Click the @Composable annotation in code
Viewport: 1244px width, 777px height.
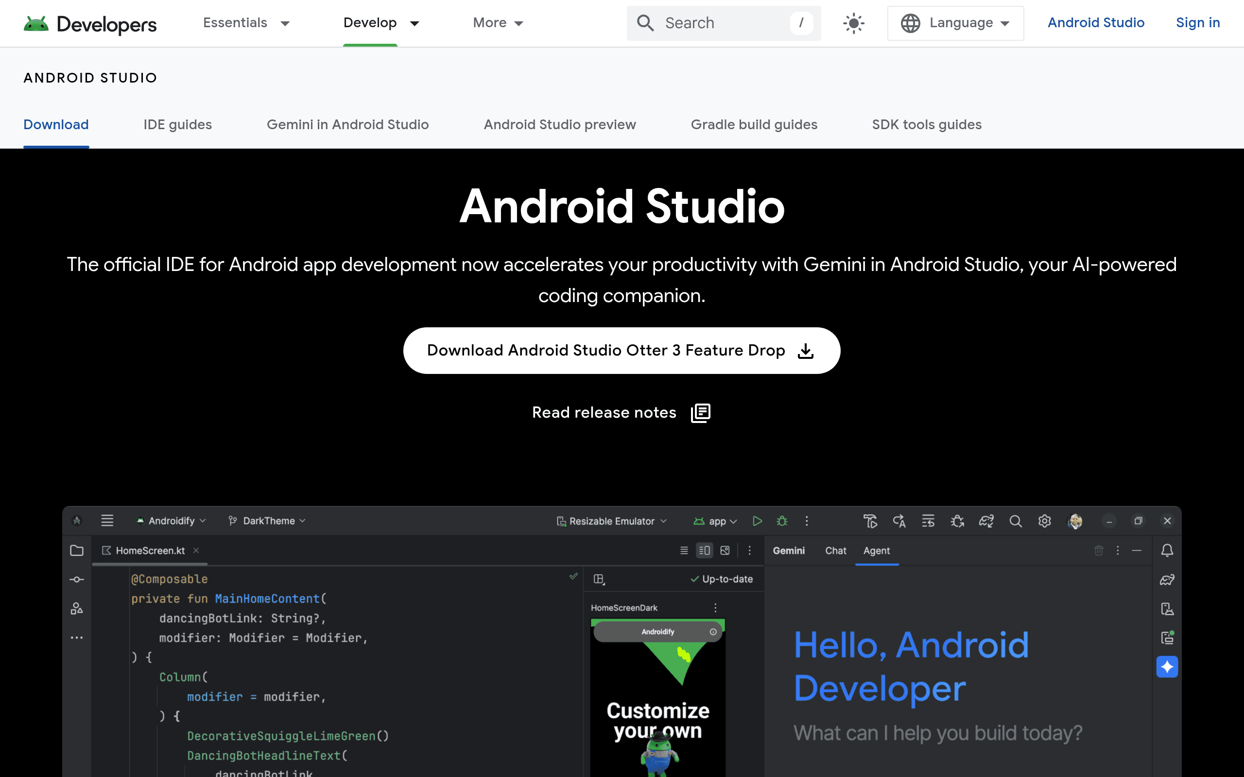tap(169, 579)
